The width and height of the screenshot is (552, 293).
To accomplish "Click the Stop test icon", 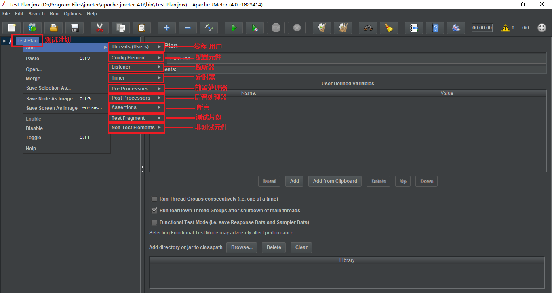I will click(276, 28).
